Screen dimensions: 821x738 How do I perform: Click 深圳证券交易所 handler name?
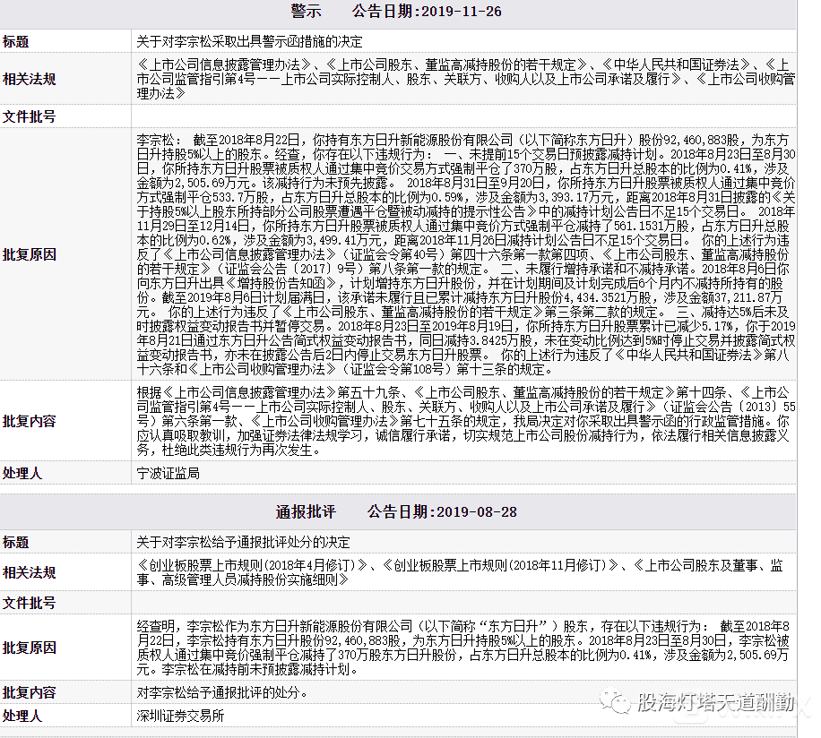(x=180, y=716)
